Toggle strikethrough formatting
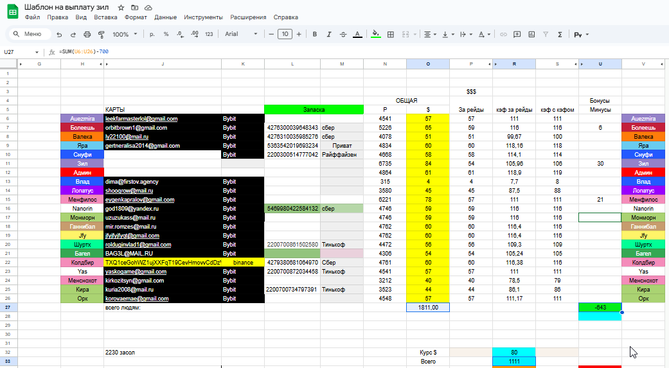 [x=343, y=34]
